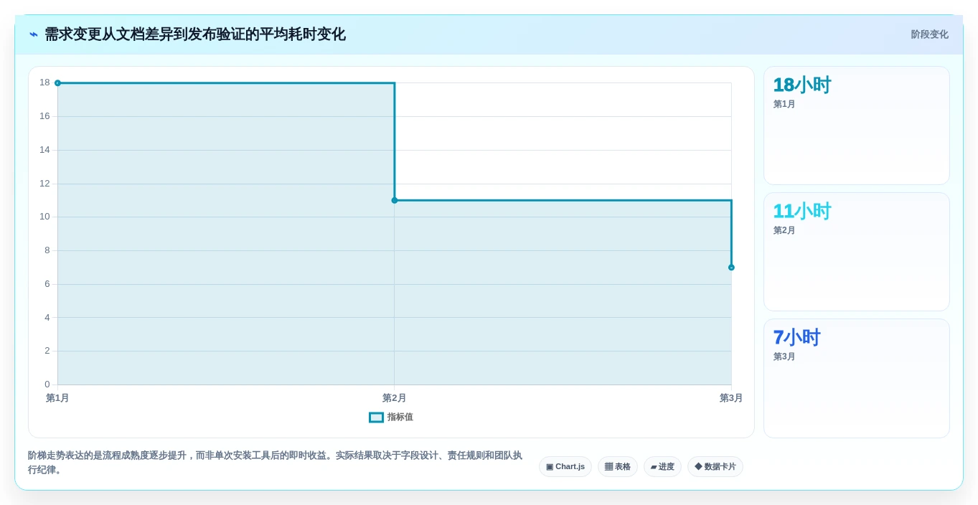Select the 进度 tag chip
The height and width of the screenshot is (505, 978).
(x=662, y=467)
